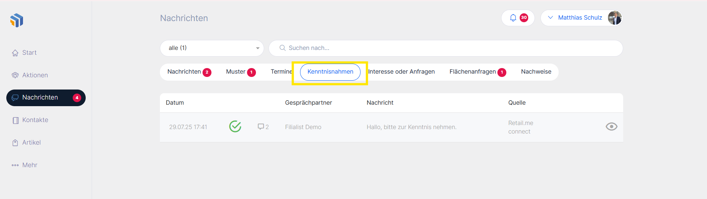The height and width of the screenshot is (199, 707).
Task: Switch to the Flächenanfragen tab
Action: pos(473,72)
